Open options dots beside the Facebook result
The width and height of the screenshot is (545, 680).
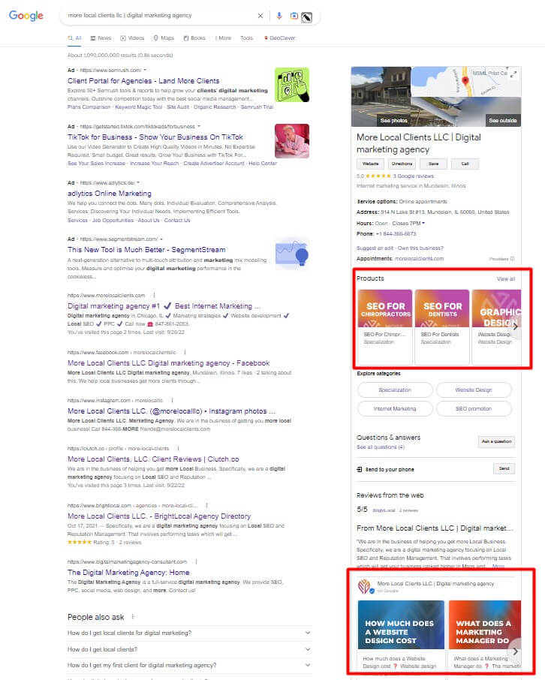(x=185, y=352)
